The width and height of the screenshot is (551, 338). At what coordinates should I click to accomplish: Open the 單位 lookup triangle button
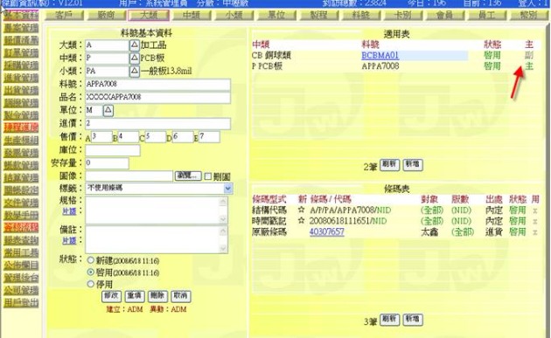click(x=108, y=110)
